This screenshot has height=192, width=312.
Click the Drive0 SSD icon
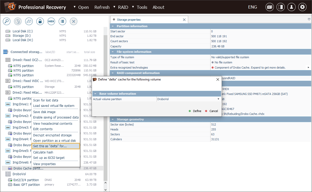tap(8, 60)
